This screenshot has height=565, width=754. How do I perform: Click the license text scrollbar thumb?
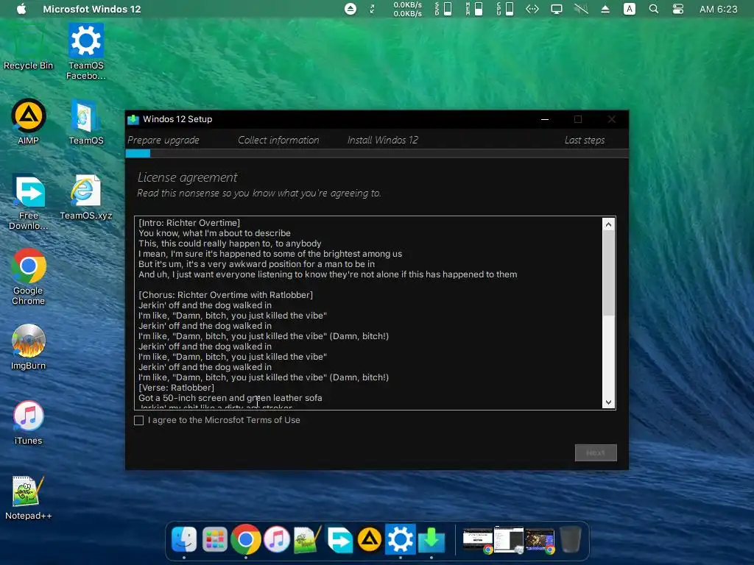tap(609, 273)
